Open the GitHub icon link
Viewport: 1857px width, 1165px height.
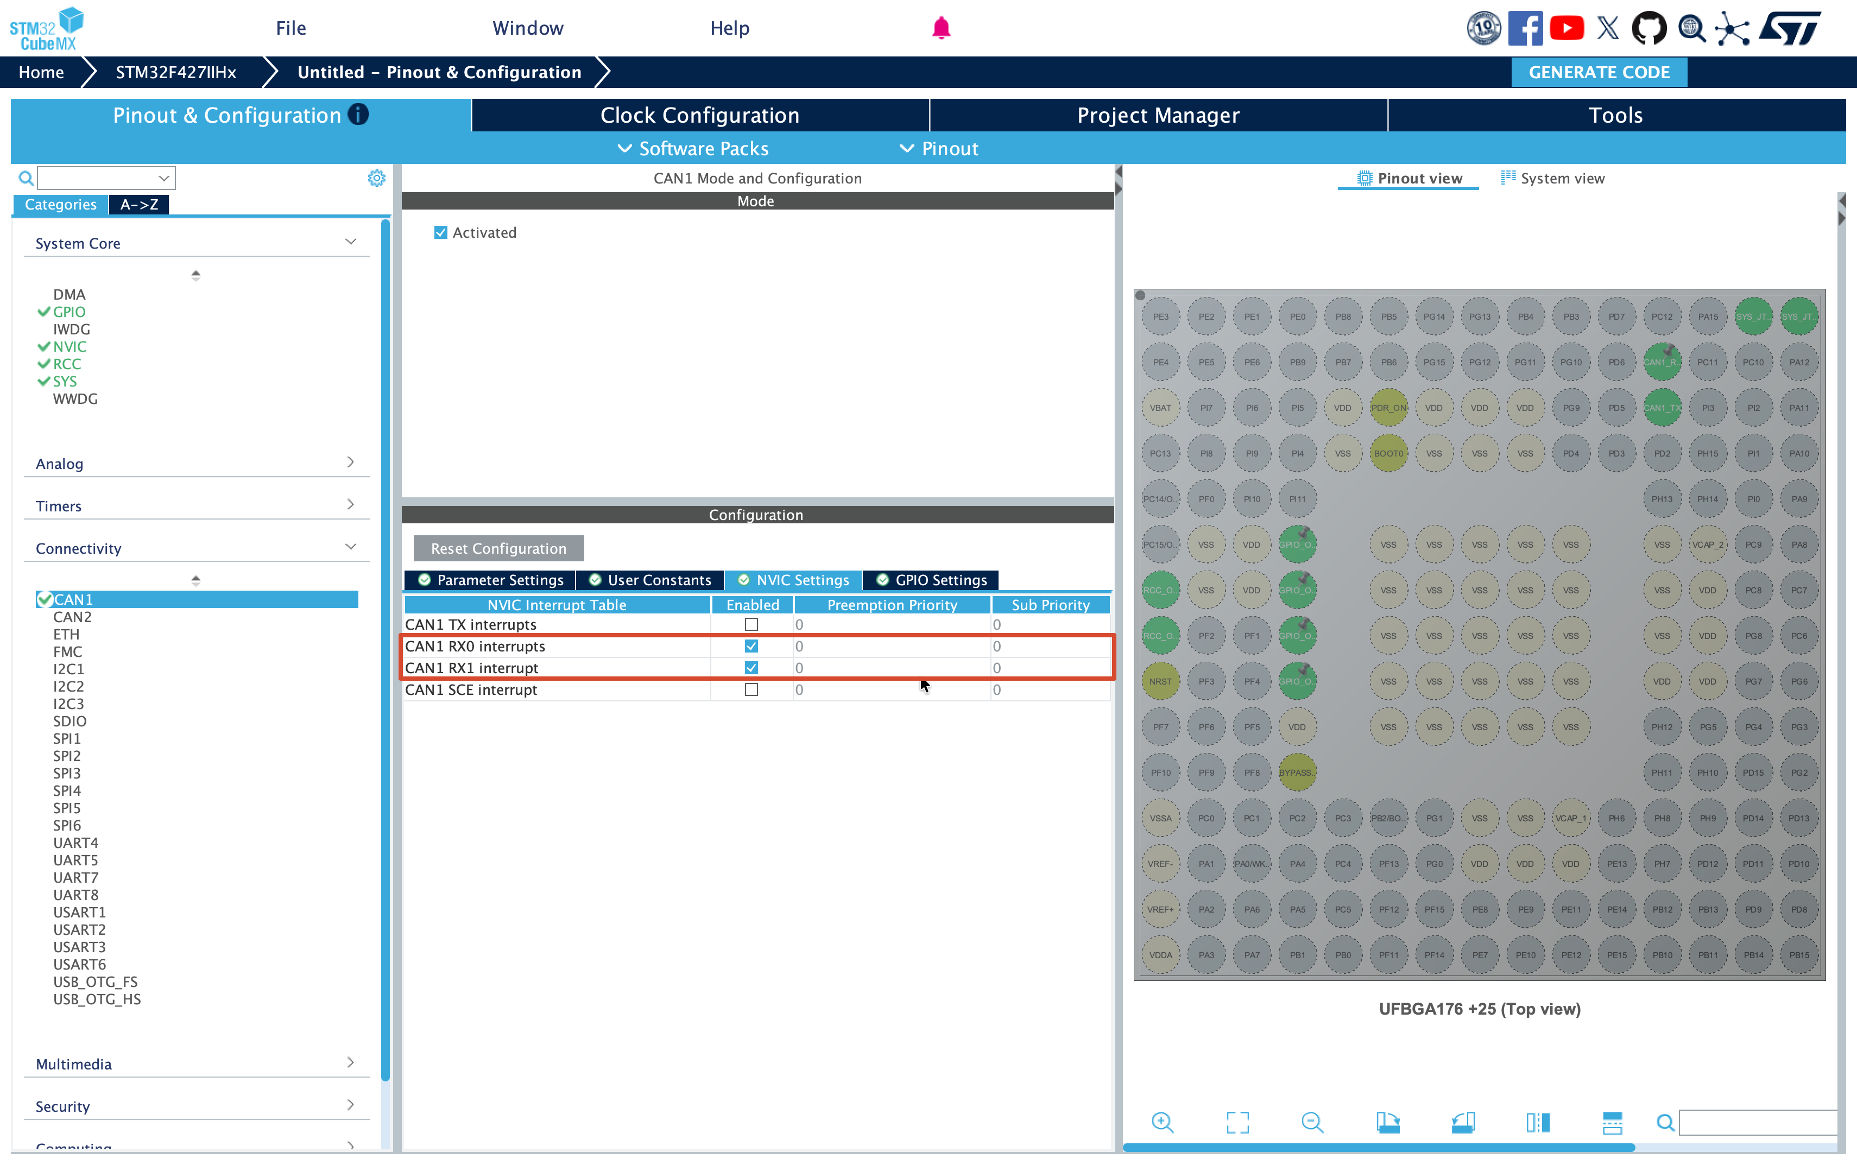click(x=1649, y=29)
